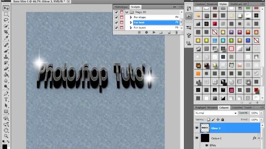Screen dimensions: 266x149
Task: Collapse the Magic 3D action set
Action: (x=126, y=12)
